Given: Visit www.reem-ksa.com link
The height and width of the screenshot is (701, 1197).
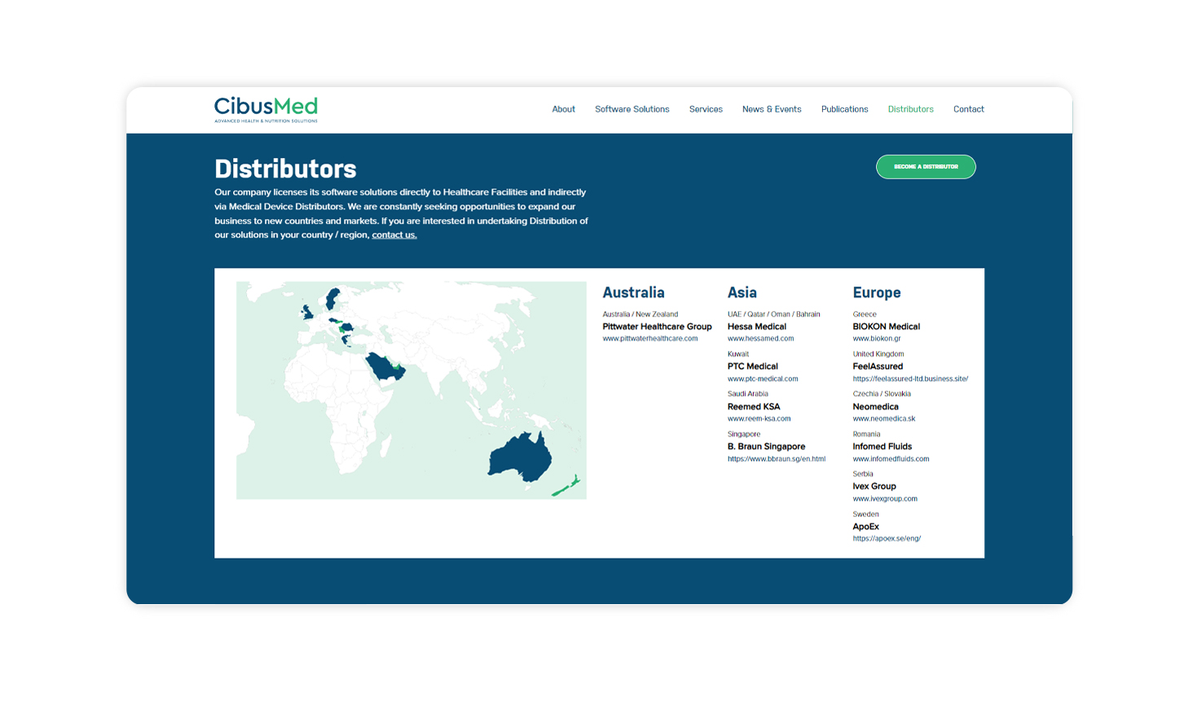Looking at the screenshot, I should [759, 418].
